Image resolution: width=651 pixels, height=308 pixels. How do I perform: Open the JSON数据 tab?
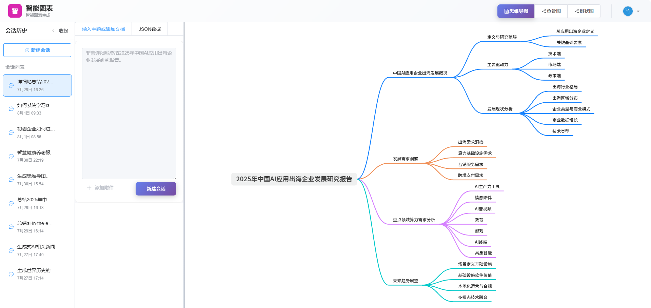pos(150,29)
